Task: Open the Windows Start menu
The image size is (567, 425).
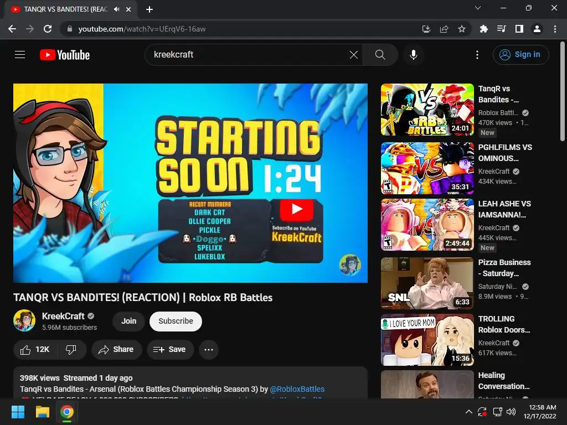Action: pos(18,412)
